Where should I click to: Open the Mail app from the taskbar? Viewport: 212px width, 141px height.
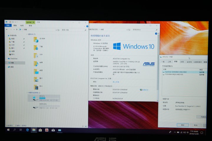click(53, 130)
